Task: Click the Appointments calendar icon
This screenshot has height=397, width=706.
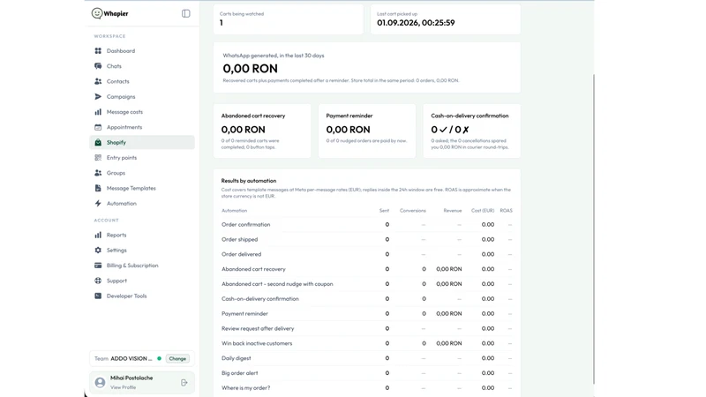Action: pyautogui.click(x=98, y=127)
